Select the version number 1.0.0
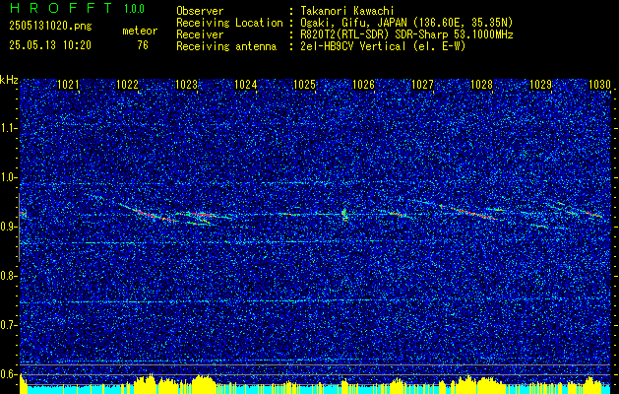 tap(134, 8)
